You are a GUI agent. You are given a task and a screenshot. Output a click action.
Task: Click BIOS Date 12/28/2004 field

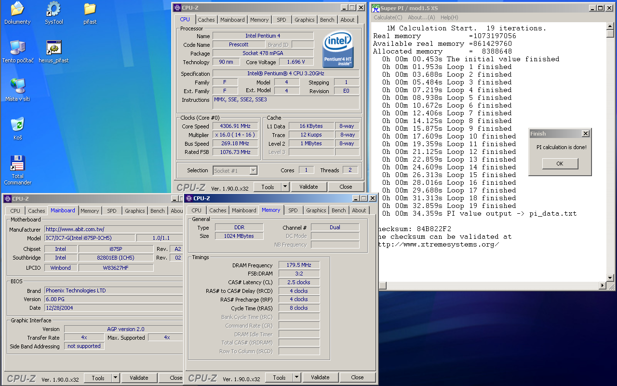[114, 307]
